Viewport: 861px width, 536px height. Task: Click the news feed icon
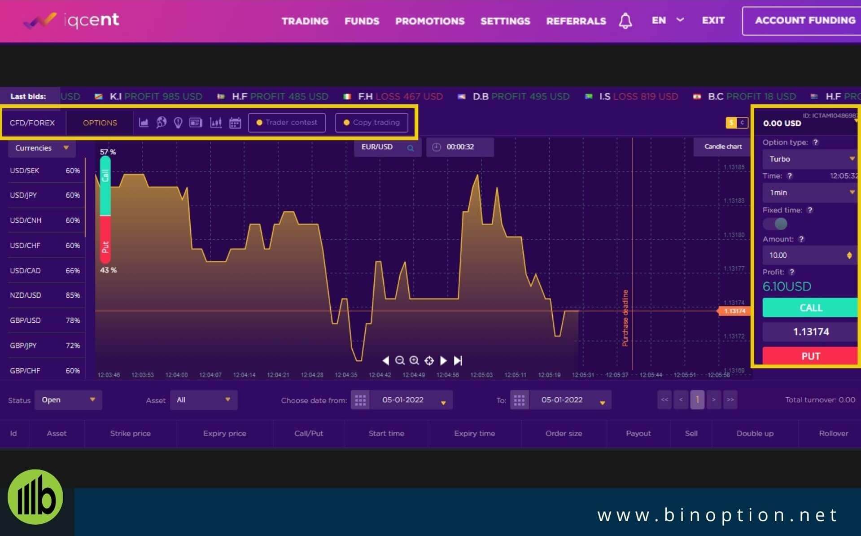pyautogui.click(x=196, y=123)
